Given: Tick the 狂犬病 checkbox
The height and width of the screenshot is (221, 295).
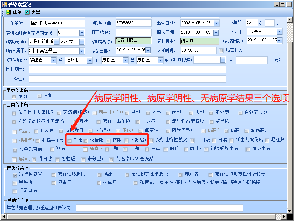Looking at the screenshot, I should click(138, 122).
